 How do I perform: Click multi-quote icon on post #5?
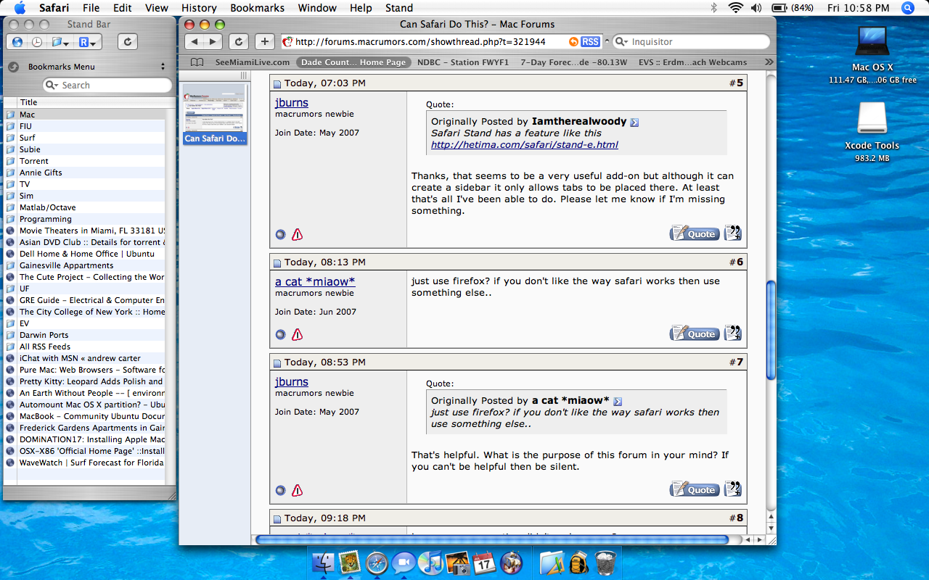point(732,233)
